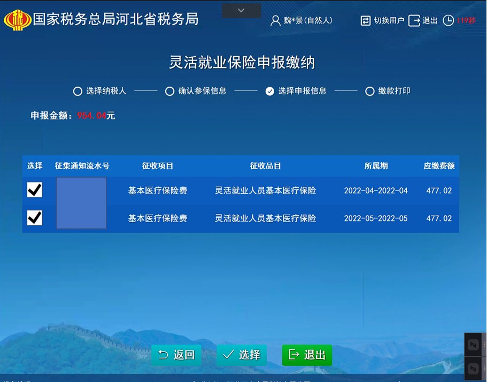Click the 灵活就业保险申报缴纳 page title
487x382 pixels.
(x=242, y=63)
